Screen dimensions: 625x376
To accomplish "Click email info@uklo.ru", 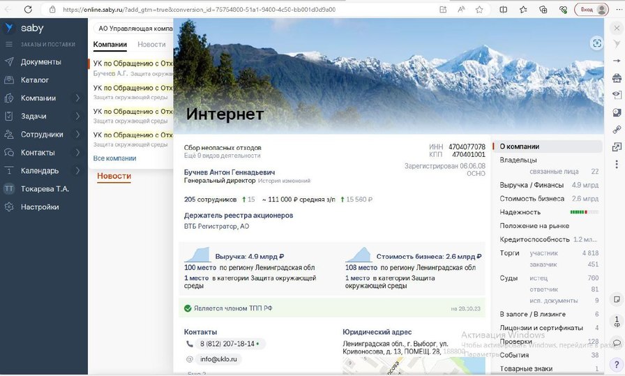I will [218, 359].
